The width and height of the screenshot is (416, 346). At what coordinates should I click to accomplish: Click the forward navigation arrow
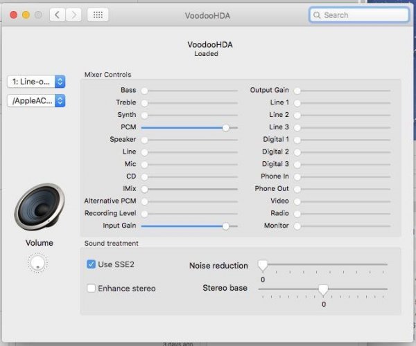pos(73,15)
